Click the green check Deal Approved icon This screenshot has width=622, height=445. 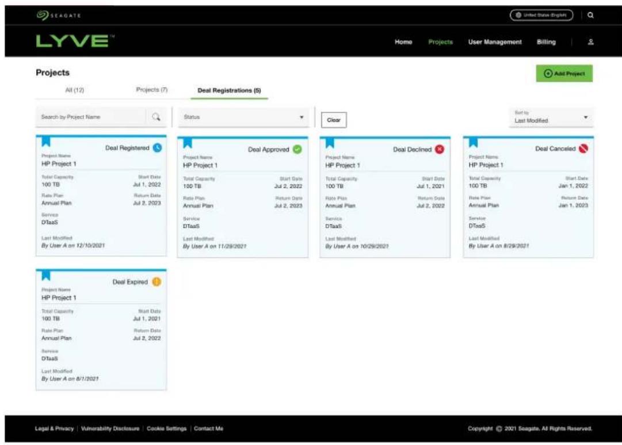coord(297,149)
